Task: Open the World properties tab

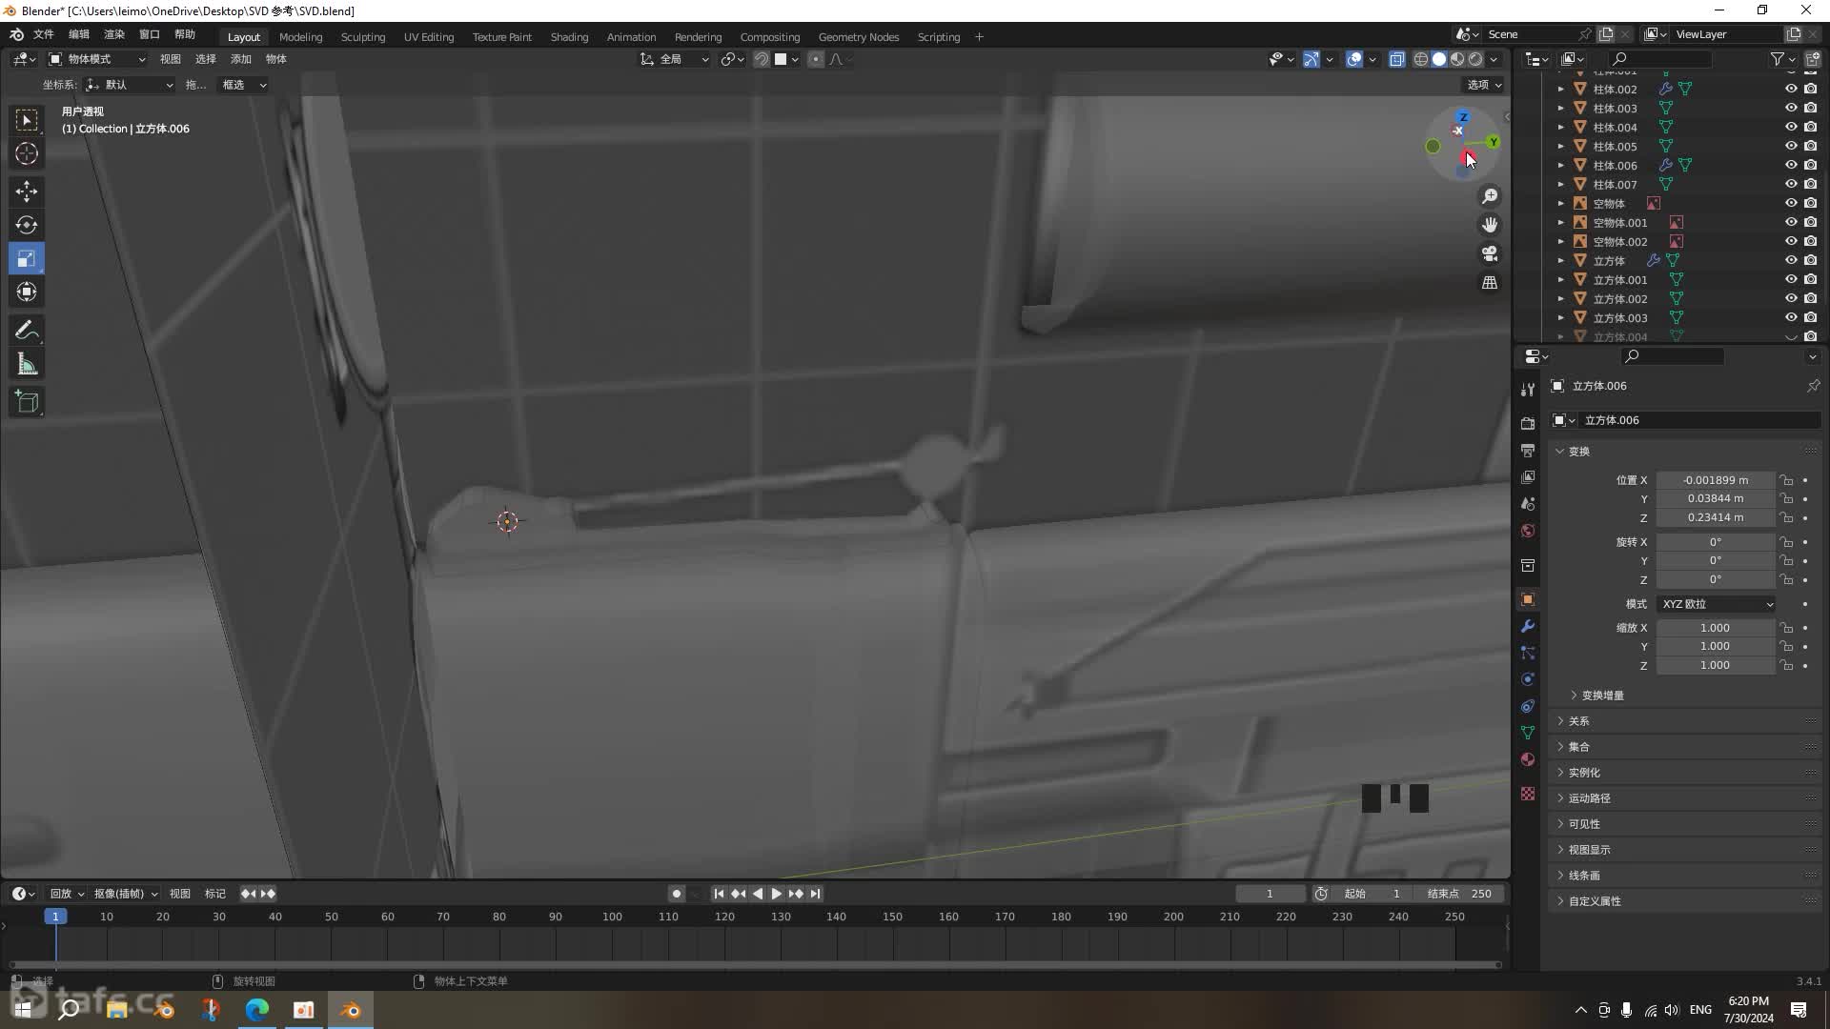Action: 1528,531
